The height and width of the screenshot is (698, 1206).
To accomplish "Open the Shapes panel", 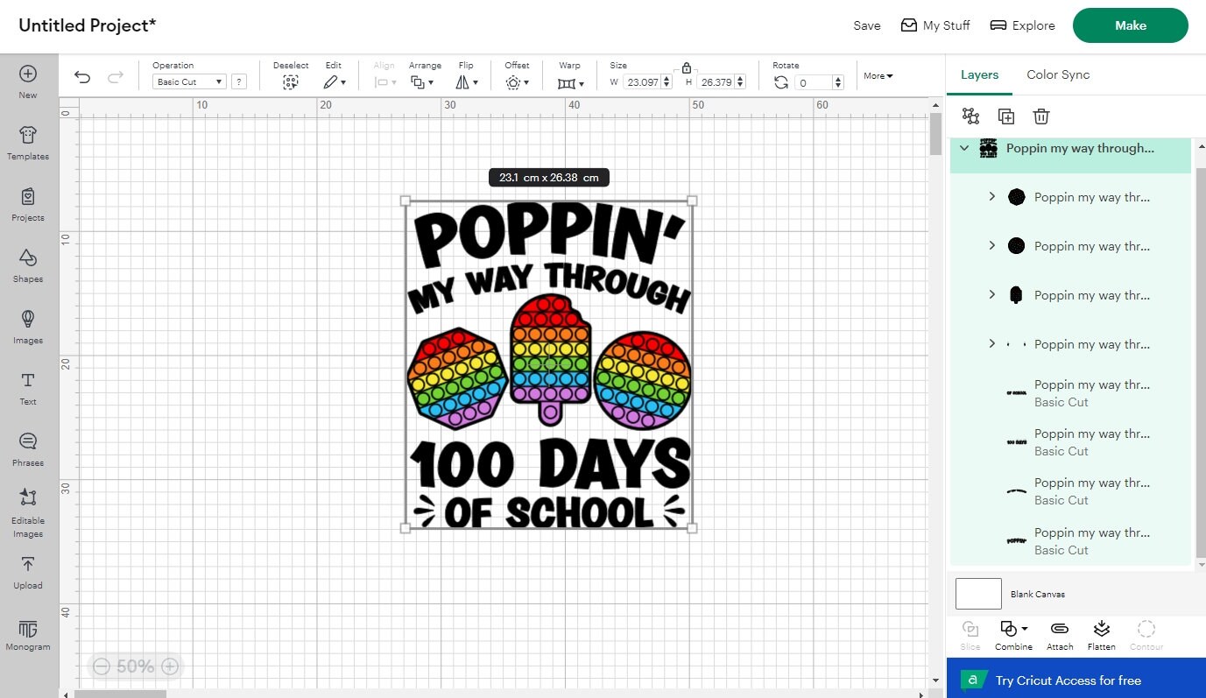I will [27, 267].
